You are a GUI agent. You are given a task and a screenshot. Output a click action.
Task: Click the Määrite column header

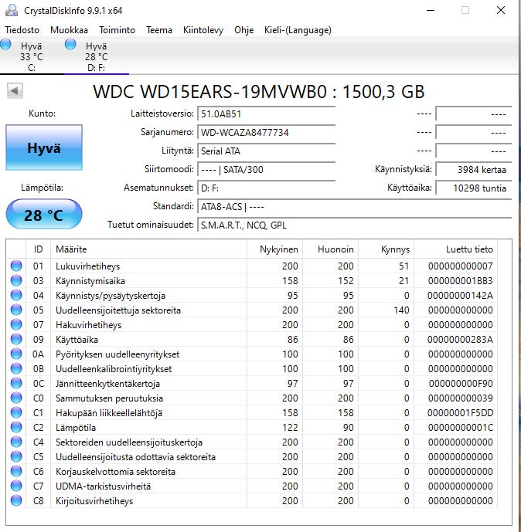148,249
